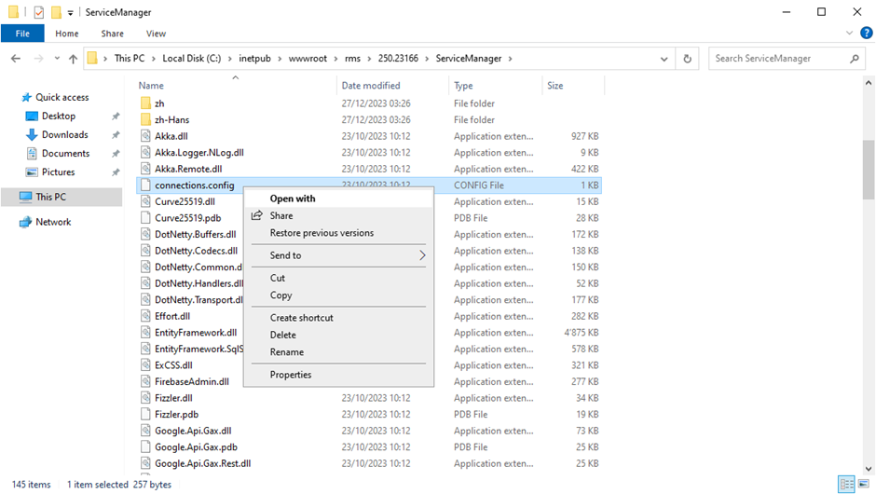Open Desktop in the navigation pane
The width and height of the screenshot is (876, 494).
(59, 116)
